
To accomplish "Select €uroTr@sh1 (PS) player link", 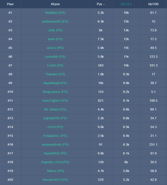I will coord(55,101).
